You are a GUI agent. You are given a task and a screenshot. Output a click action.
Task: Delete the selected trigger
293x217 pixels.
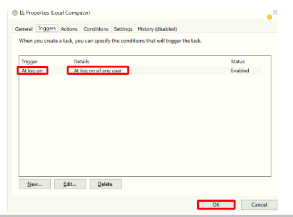point(105,185)
